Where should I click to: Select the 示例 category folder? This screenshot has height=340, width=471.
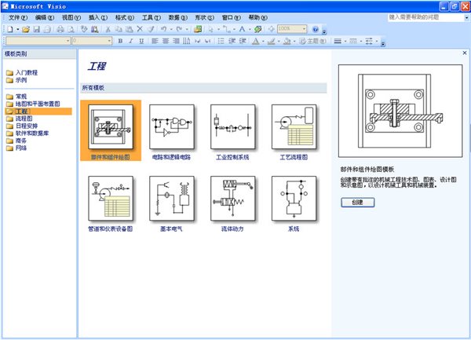(x=16, y=80)
